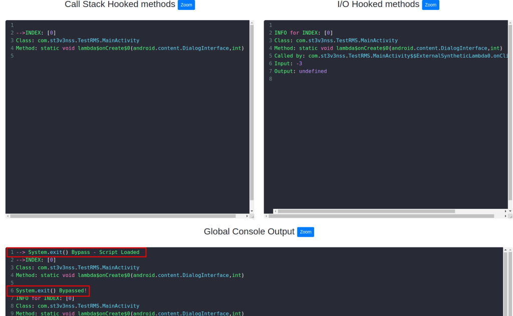
Task: Click left scroll arrow of Call Stack panel
Action: point(8,216)
